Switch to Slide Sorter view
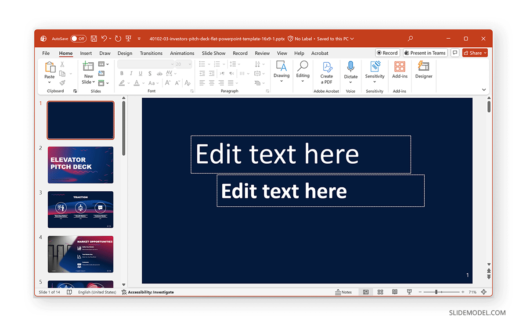Image resolution: width=527 pixels, height=326 pixels. [x=380, y=292]
